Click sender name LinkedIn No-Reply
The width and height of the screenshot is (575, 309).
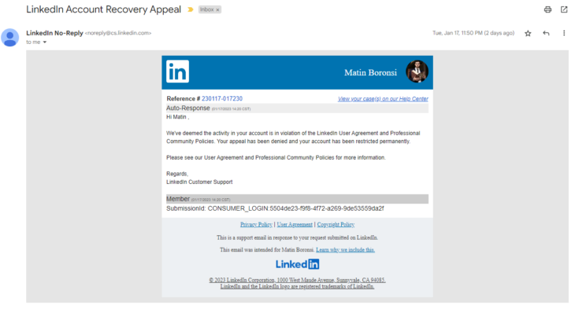coord(54,33)
